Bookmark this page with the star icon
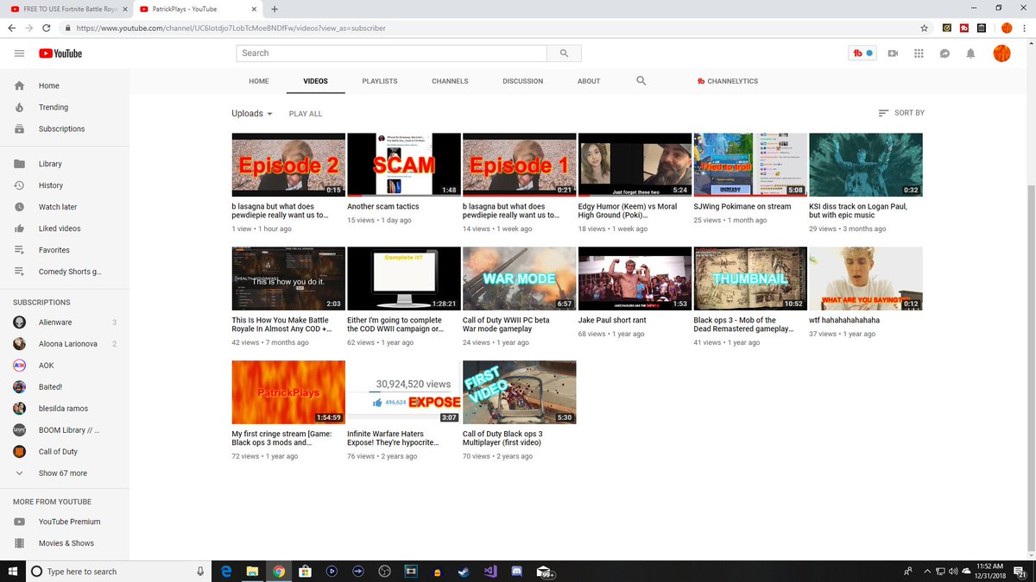1036x582 pixels. (925, 28)
